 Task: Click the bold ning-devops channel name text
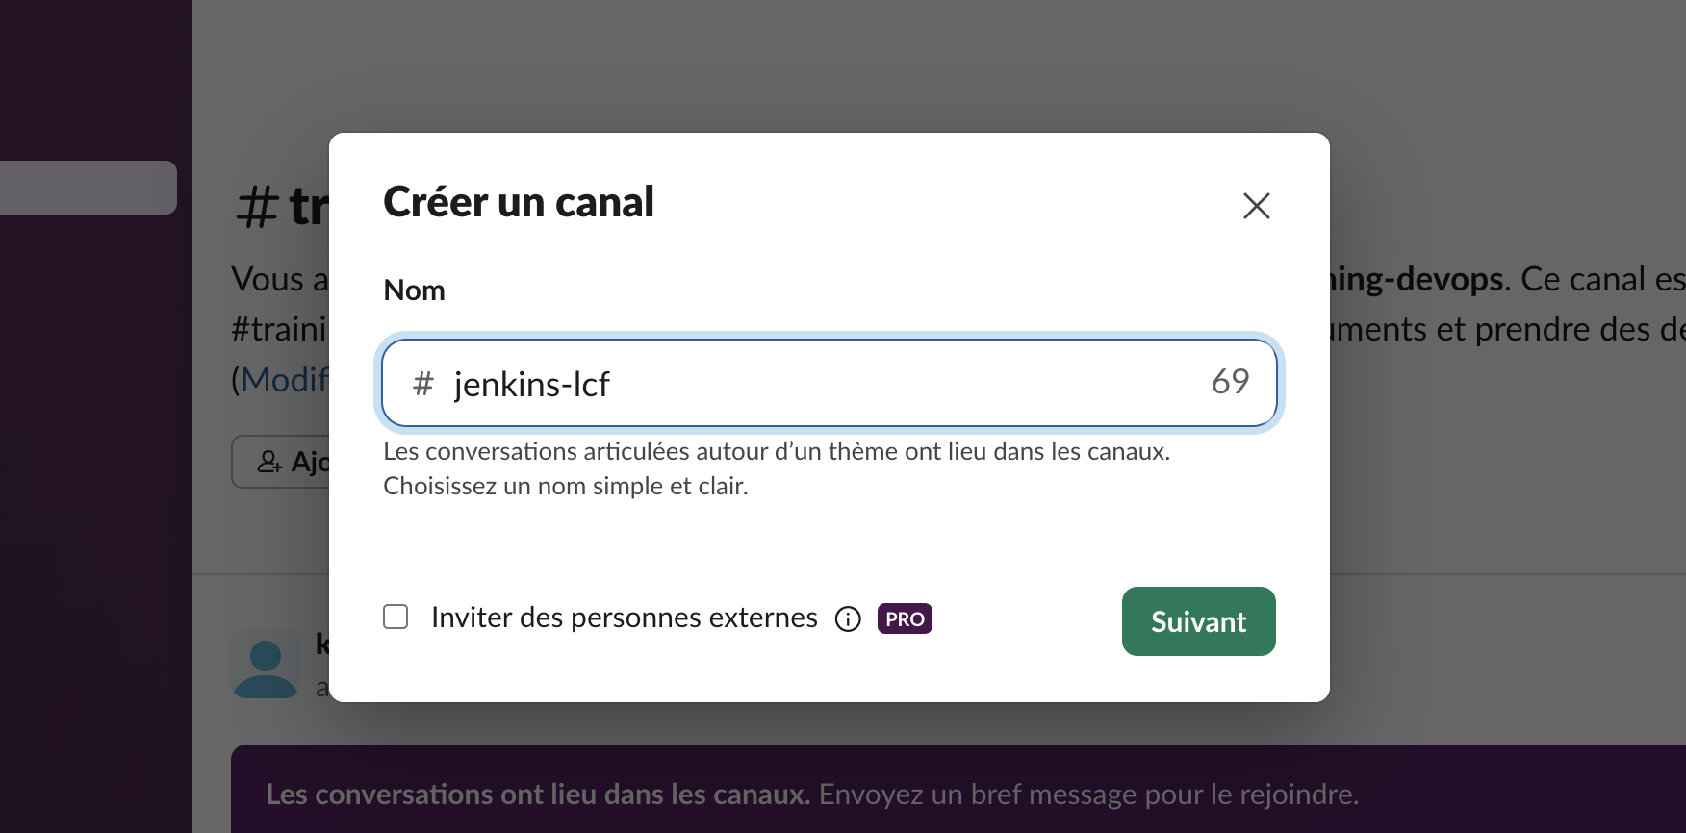click(1417, 279)
